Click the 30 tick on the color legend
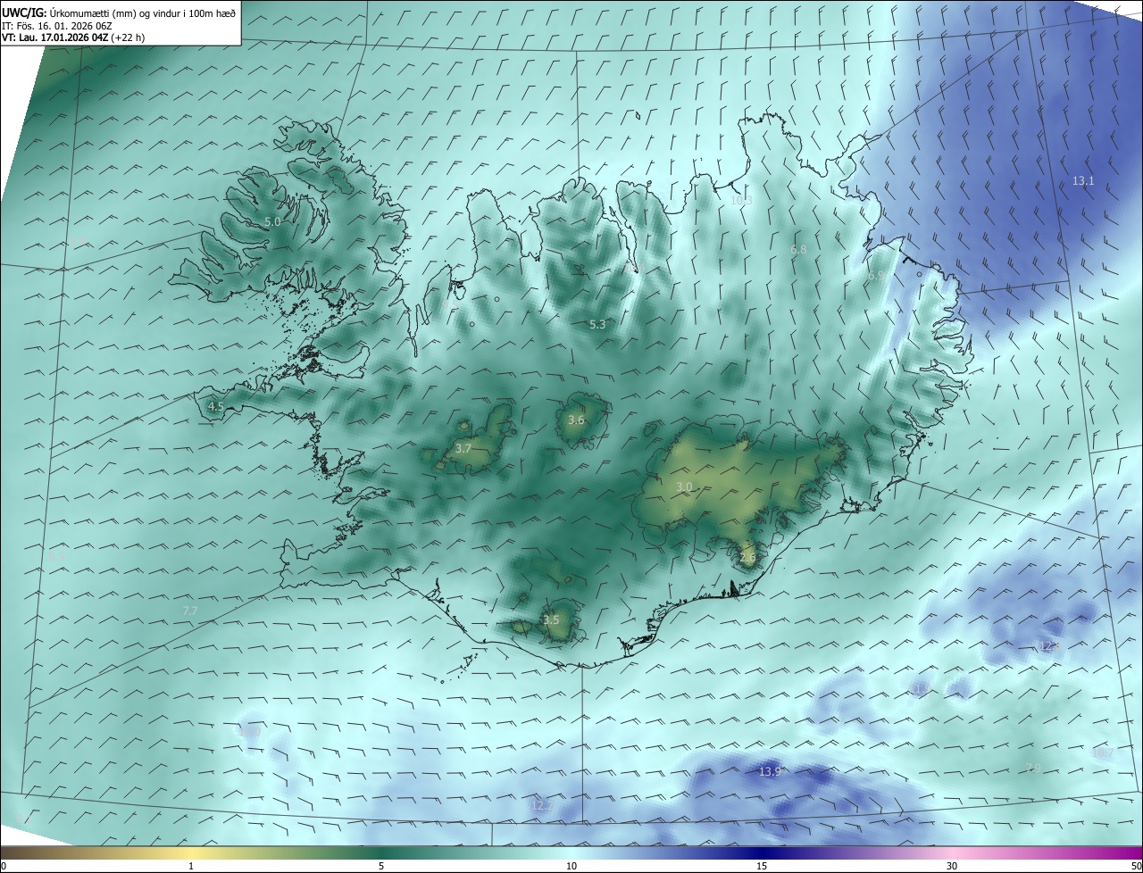Screen dimensions: 1143x873 click(952, 866)
